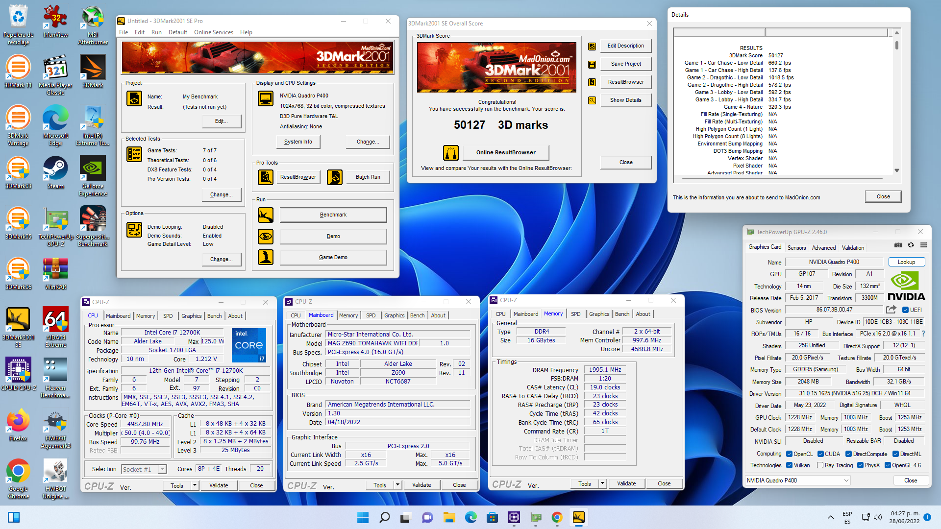Click GPU-Z screenshot camera icon
941x529 pixels.
click(898, 245)
